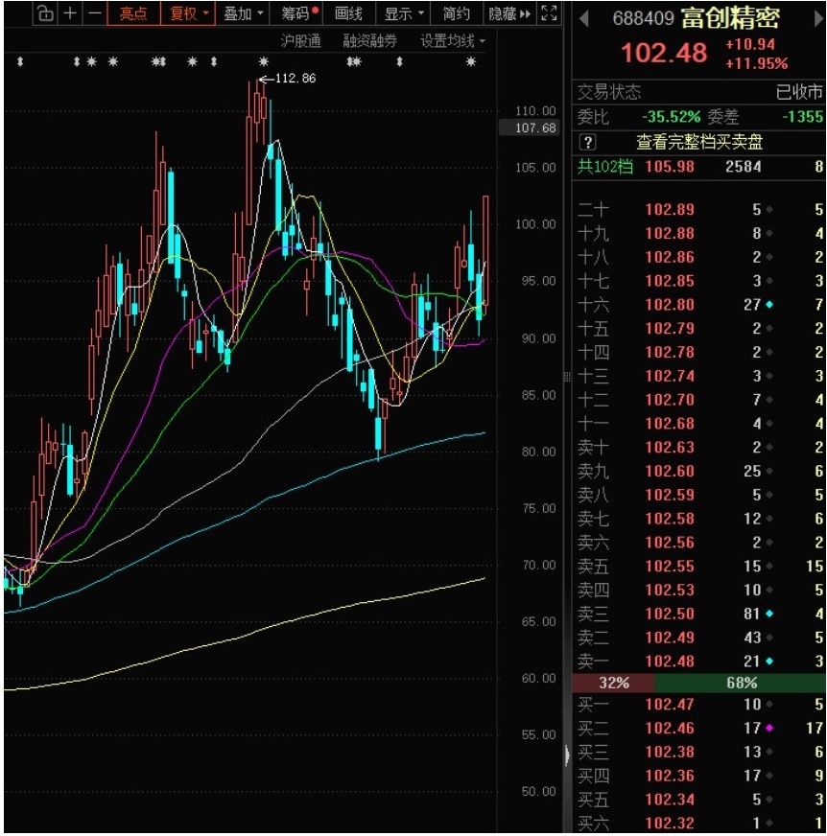
Task: Click the fullscreen expand icon
Action: [549, 13]
